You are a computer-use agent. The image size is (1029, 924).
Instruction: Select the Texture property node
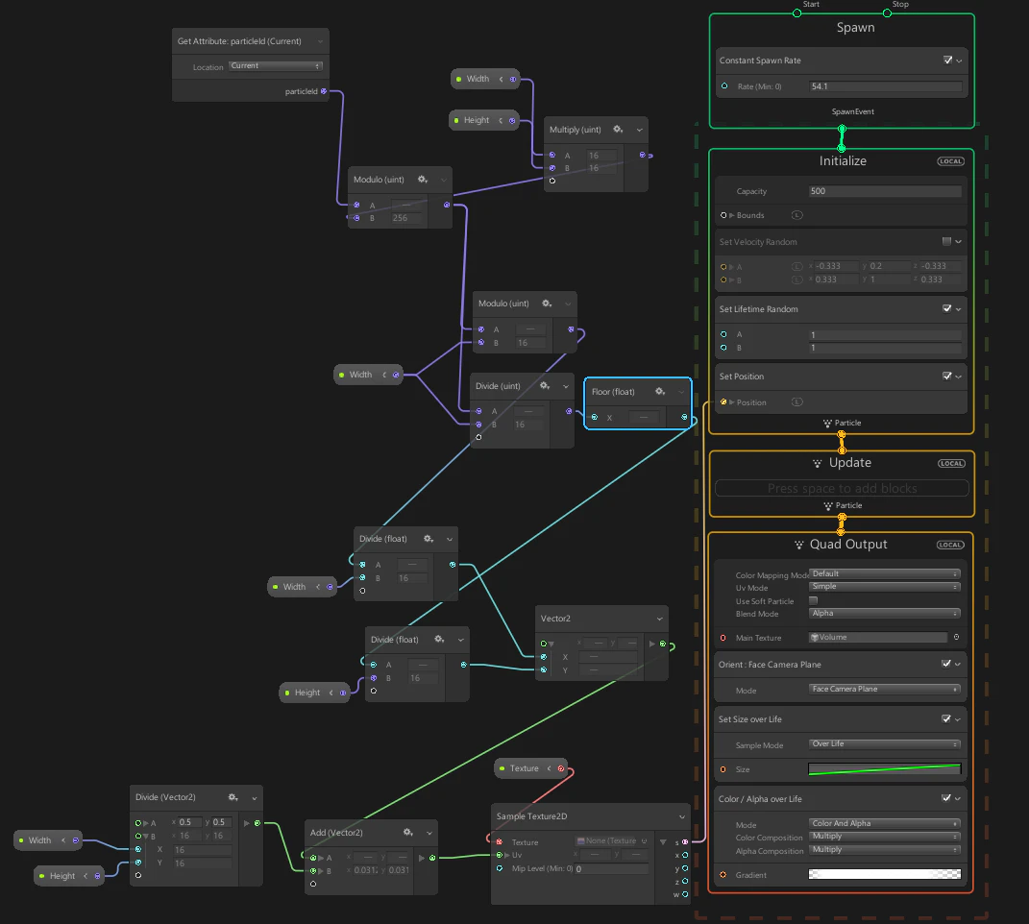click(x=530, y=768)
